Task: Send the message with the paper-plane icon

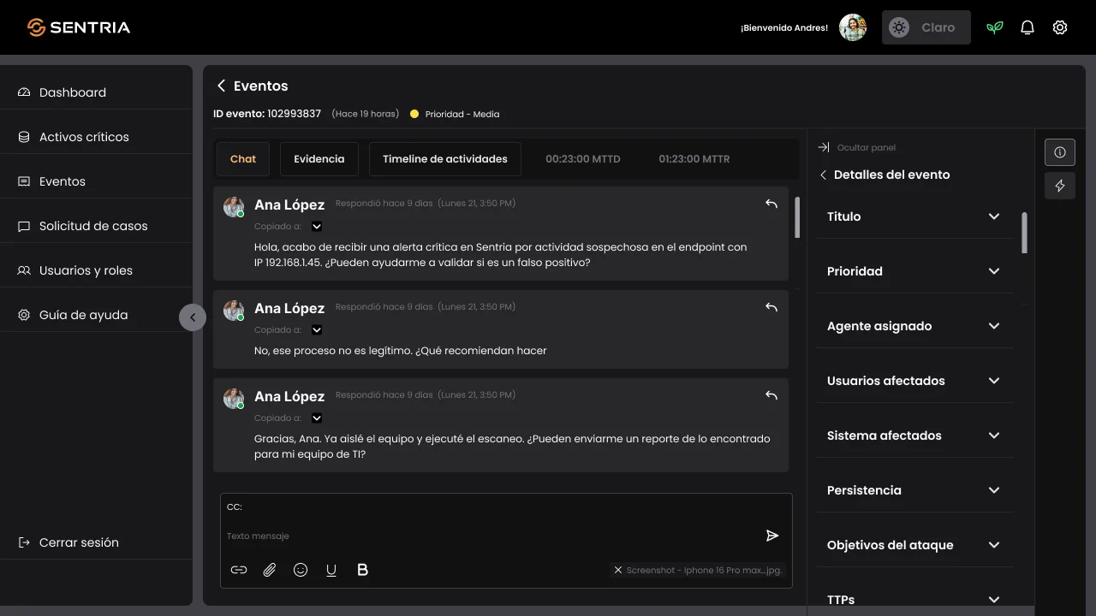Action: (772, 536)
